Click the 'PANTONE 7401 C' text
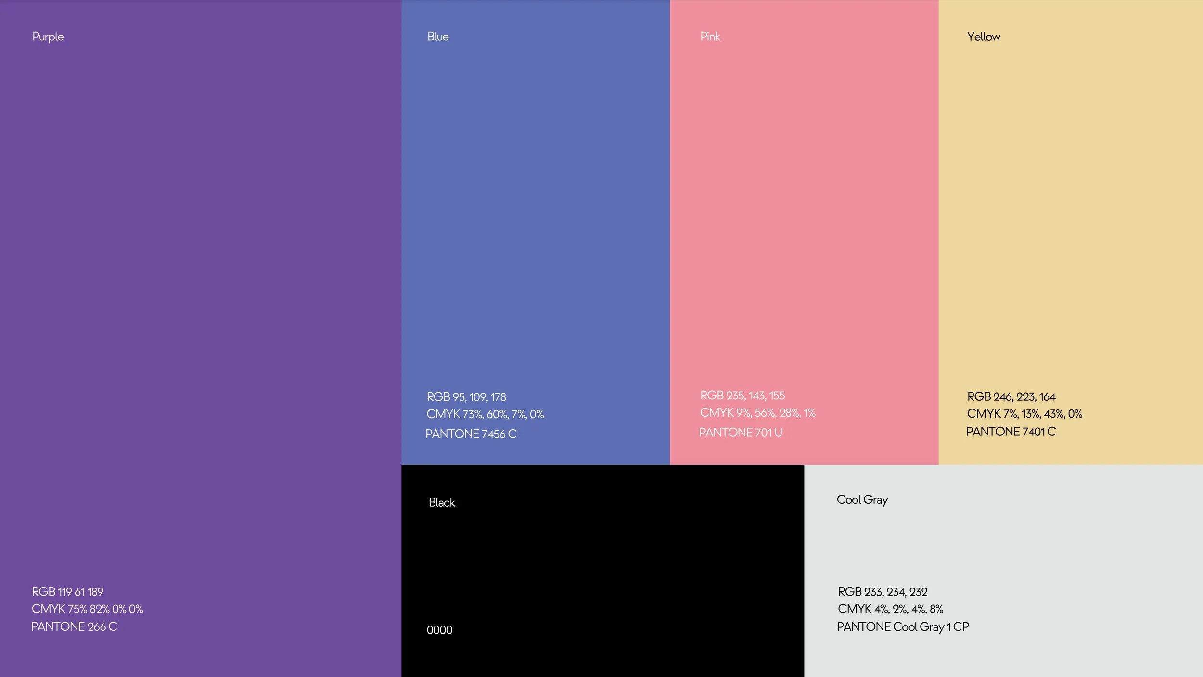 point(1011,432)
